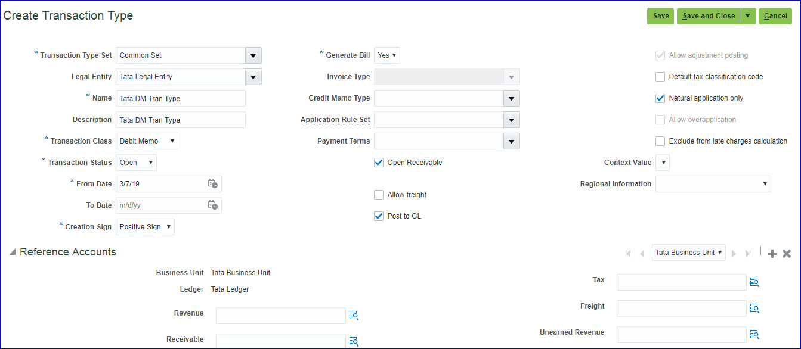Enable the Allow freight checkbox

pos(379,195)
